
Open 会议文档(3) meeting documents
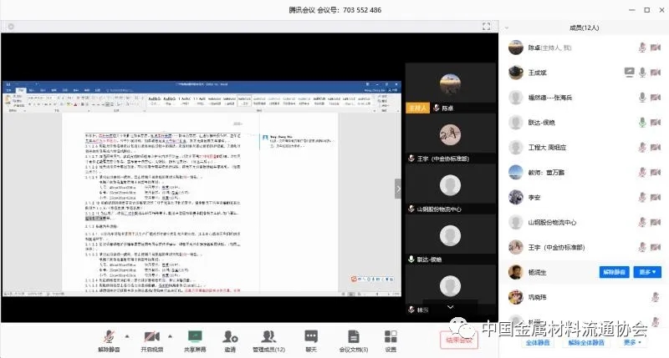(x=353, y=335)
